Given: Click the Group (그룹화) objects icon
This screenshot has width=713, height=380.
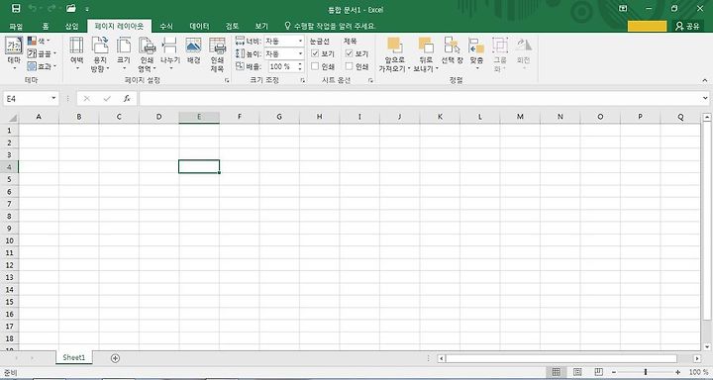Looking at the screenshot, I should coord(500,46).
